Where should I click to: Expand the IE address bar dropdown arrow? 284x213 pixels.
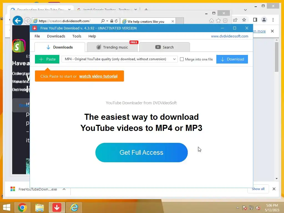(x=107, y=21)
